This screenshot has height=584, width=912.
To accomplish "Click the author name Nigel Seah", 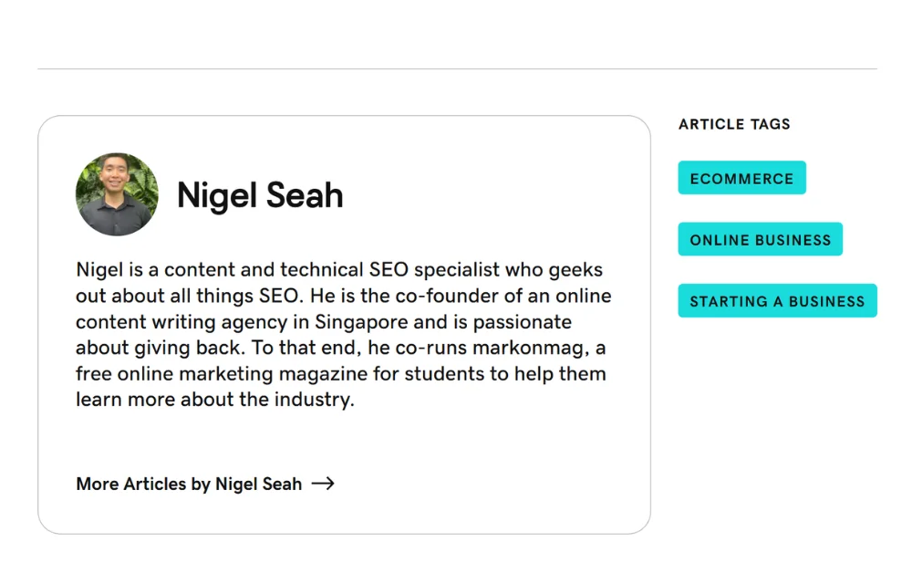I will 259,194.
